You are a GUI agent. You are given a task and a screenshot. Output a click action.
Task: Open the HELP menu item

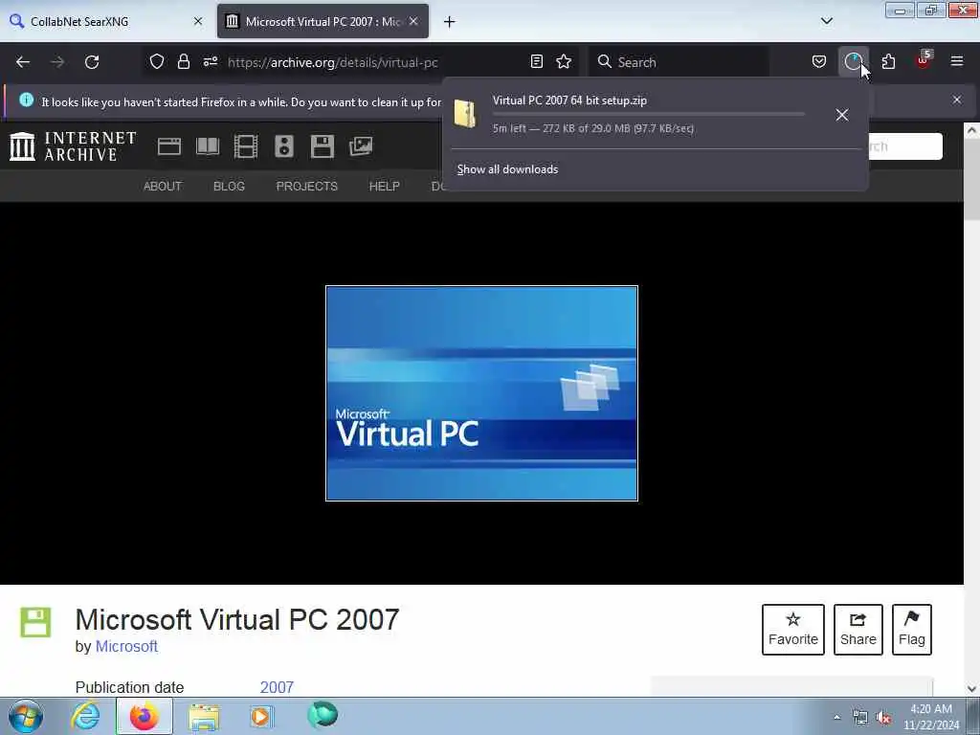coord(385,187)
